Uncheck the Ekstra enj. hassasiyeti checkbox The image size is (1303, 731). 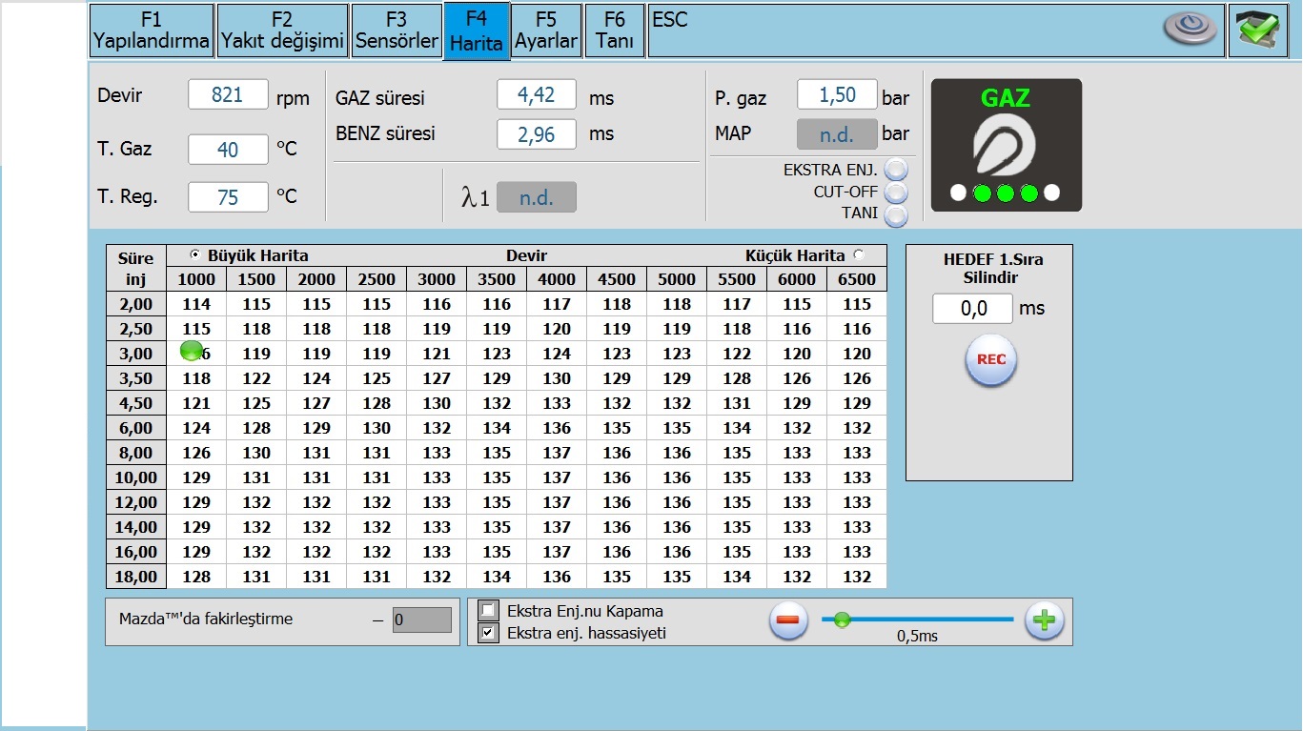pos(488,632)
